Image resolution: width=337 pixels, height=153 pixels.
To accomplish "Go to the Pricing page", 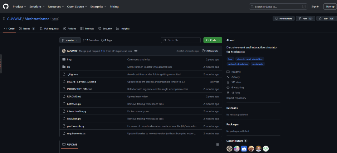I will click(114, 7).
